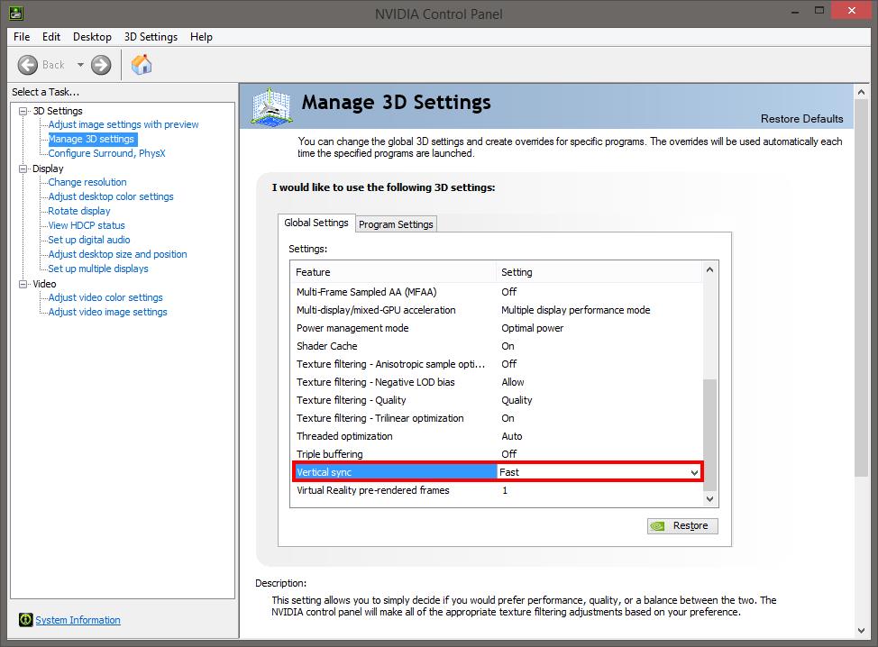Image resolution: width=878 pixels, height=647 pixels.
Task: Click the System Information icon
Action: coord(25,620)
